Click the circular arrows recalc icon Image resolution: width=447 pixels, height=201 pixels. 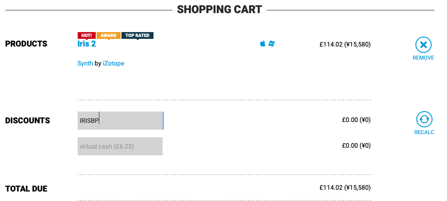(x=424, y=119)
